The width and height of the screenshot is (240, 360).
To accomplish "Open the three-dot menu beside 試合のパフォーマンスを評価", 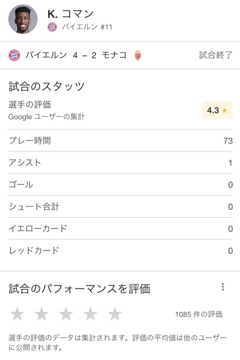I will (223, 287).
